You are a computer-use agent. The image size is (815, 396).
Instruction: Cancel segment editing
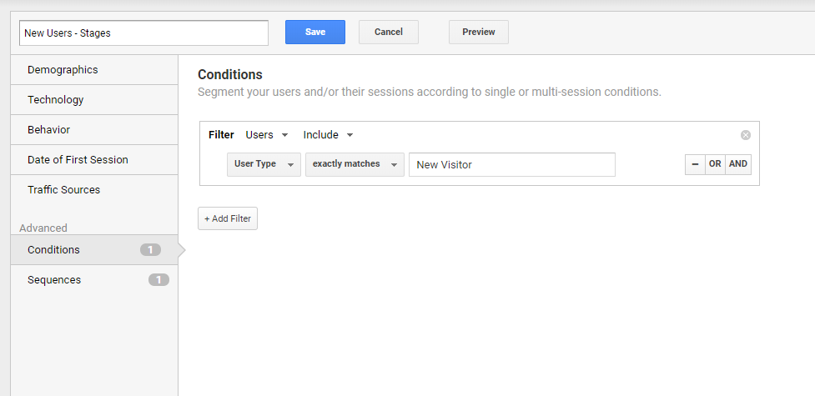coord(388,33)
